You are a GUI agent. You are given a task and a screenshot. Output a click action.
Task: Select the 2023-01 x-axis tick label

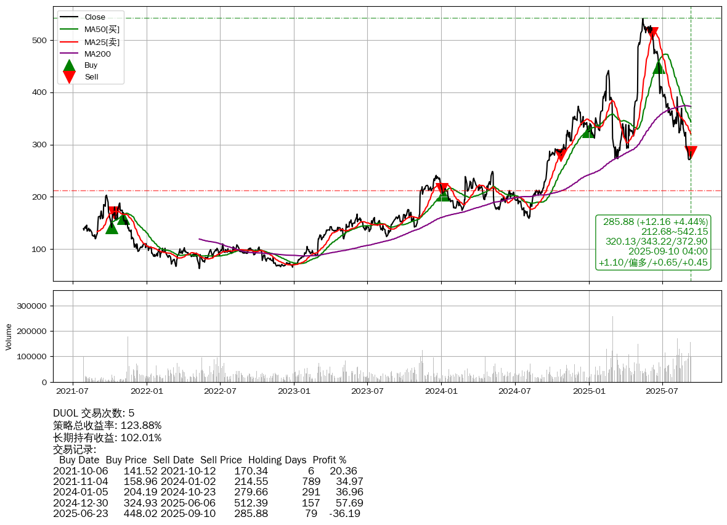(294, 391)
